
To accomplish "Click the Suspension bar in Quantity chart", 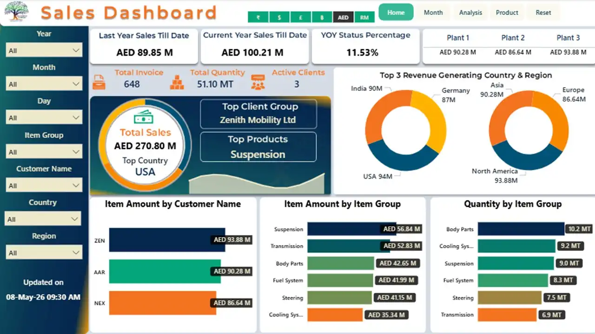I will coord(516,263).
